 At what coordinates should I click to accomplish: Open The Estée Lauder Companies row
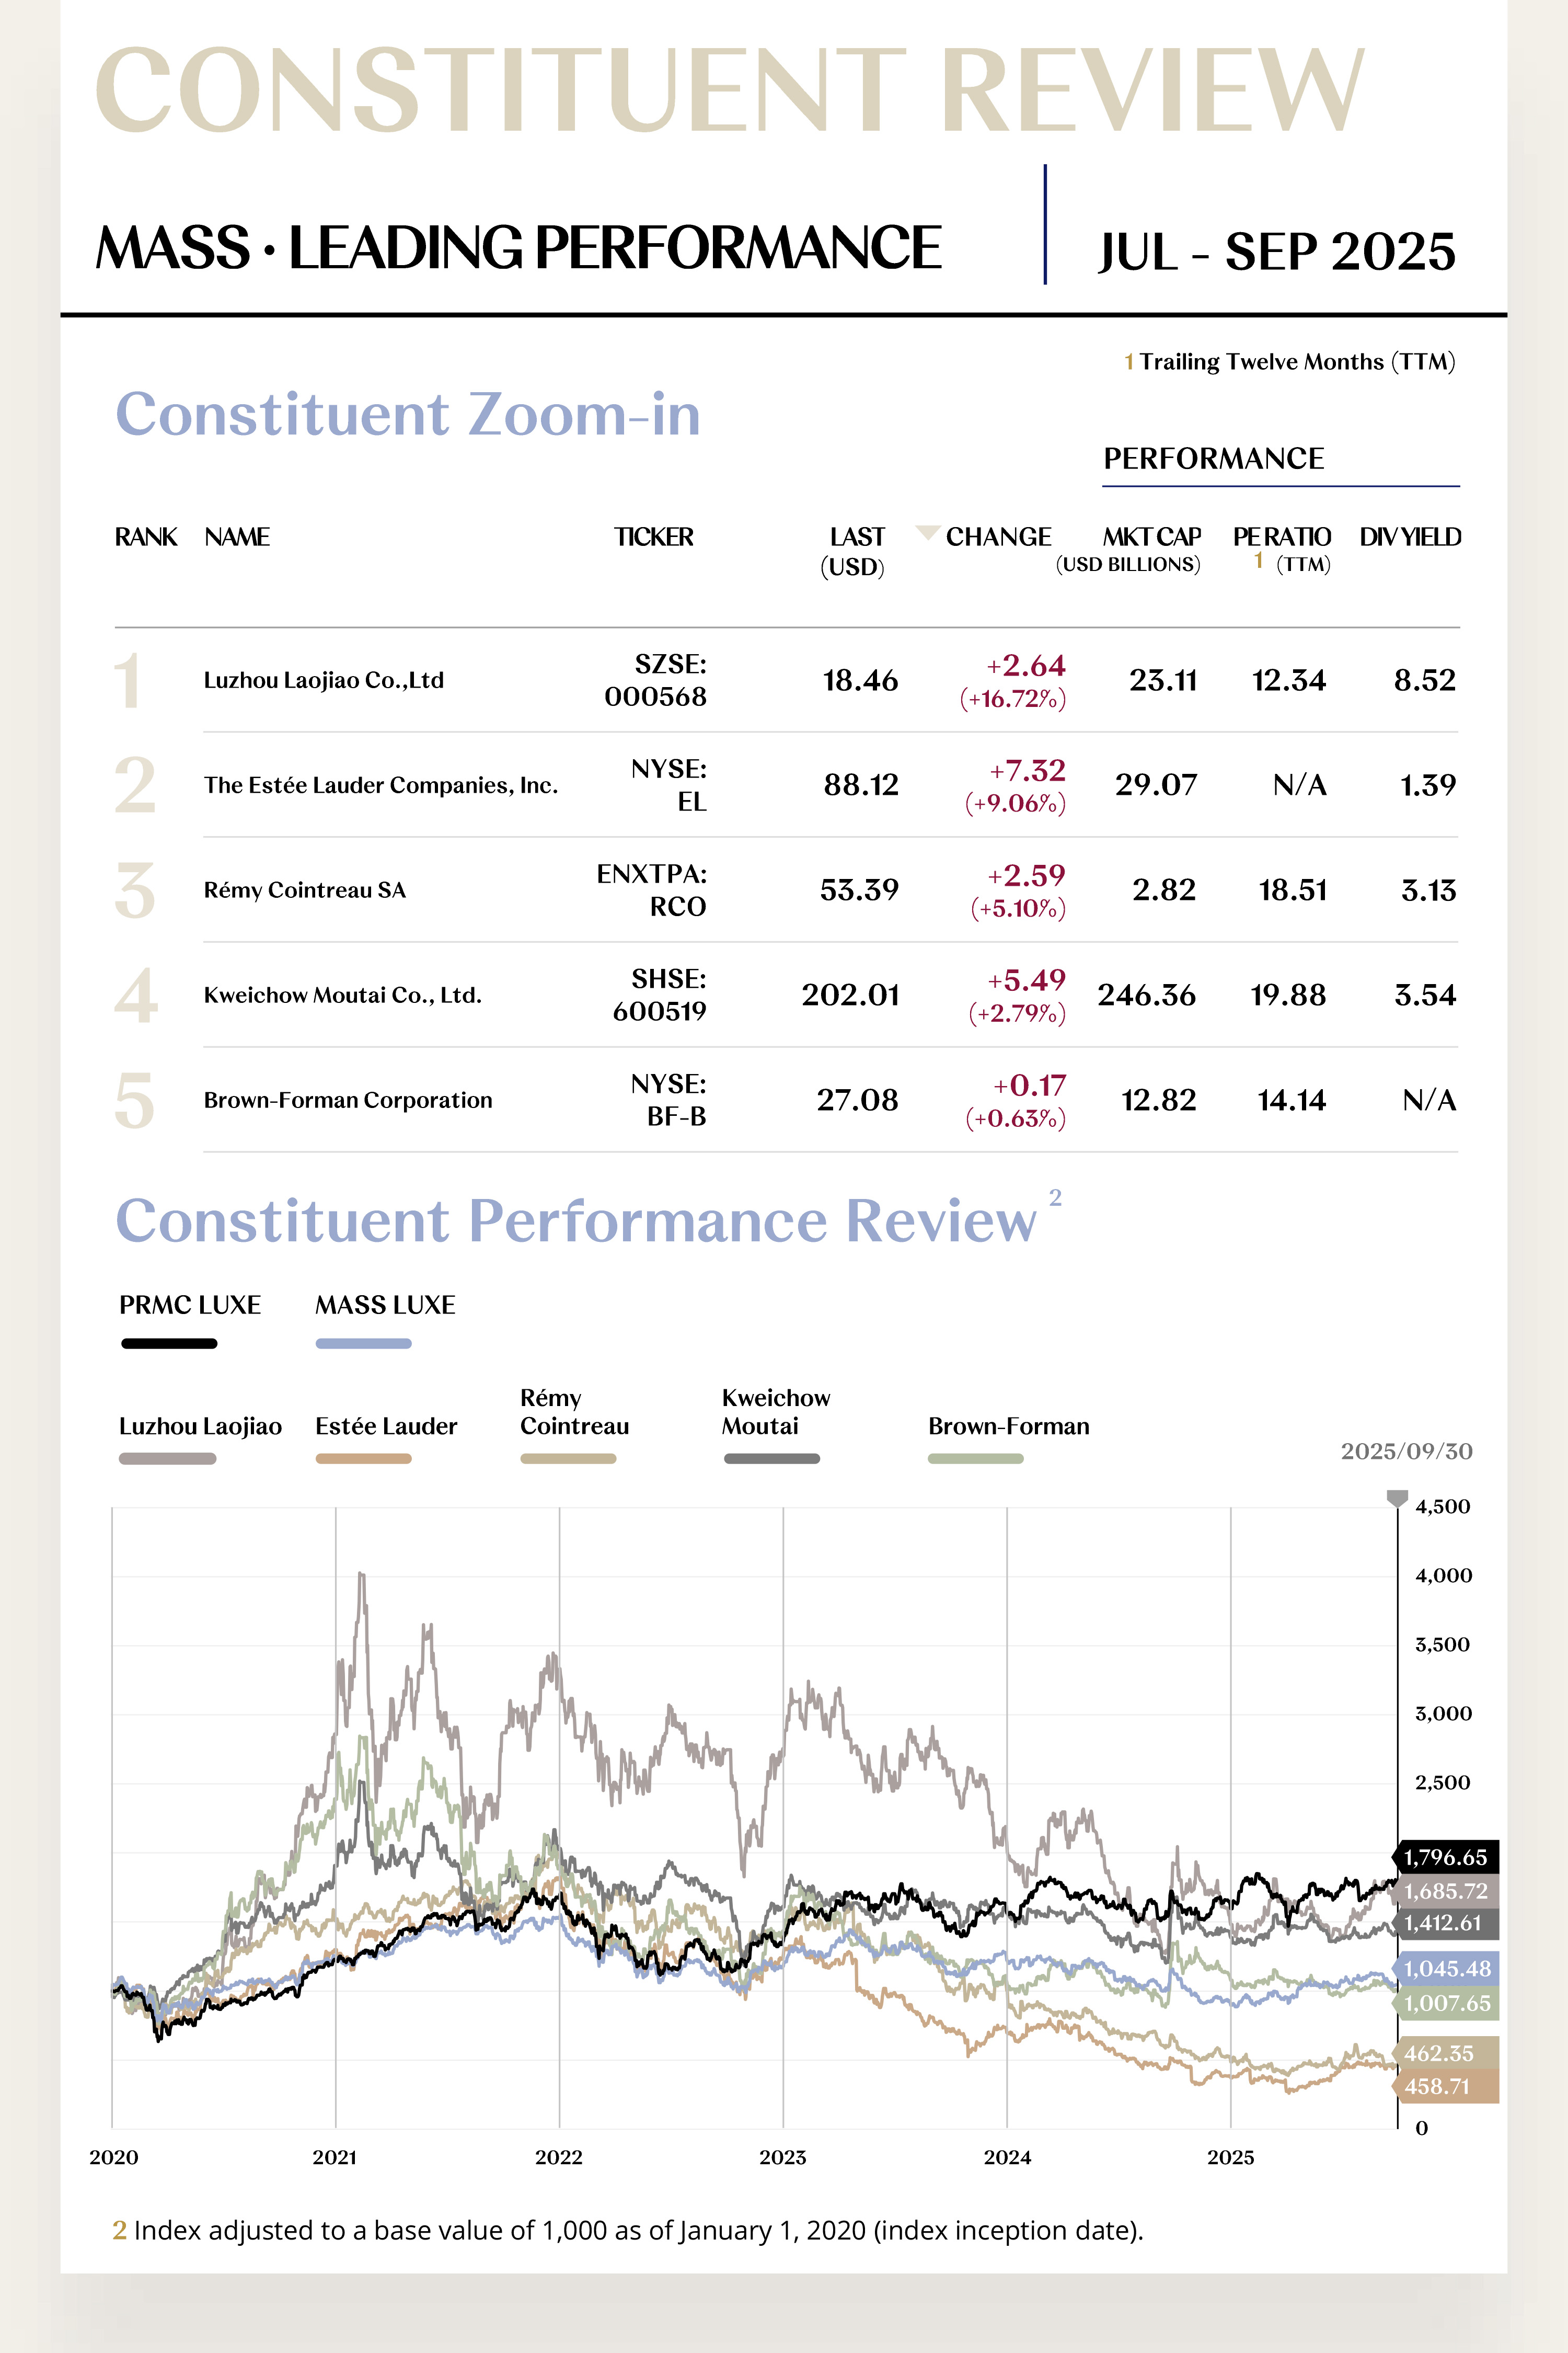(380, 785)
